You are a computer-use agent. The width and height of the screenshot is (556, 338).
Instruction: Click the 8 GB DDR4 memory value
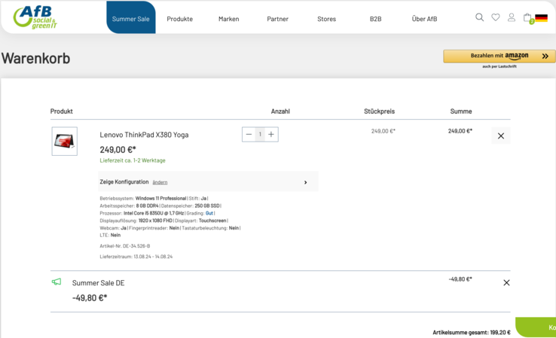point(147,206)
